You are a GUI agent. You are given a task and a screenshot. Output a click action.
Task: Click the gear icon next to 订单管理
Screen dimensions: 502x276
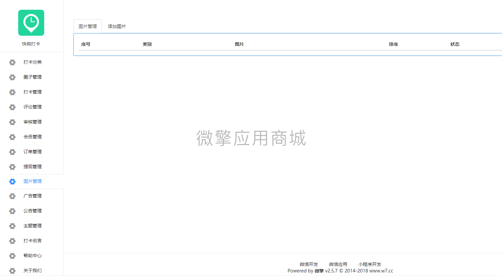(12, 152)
